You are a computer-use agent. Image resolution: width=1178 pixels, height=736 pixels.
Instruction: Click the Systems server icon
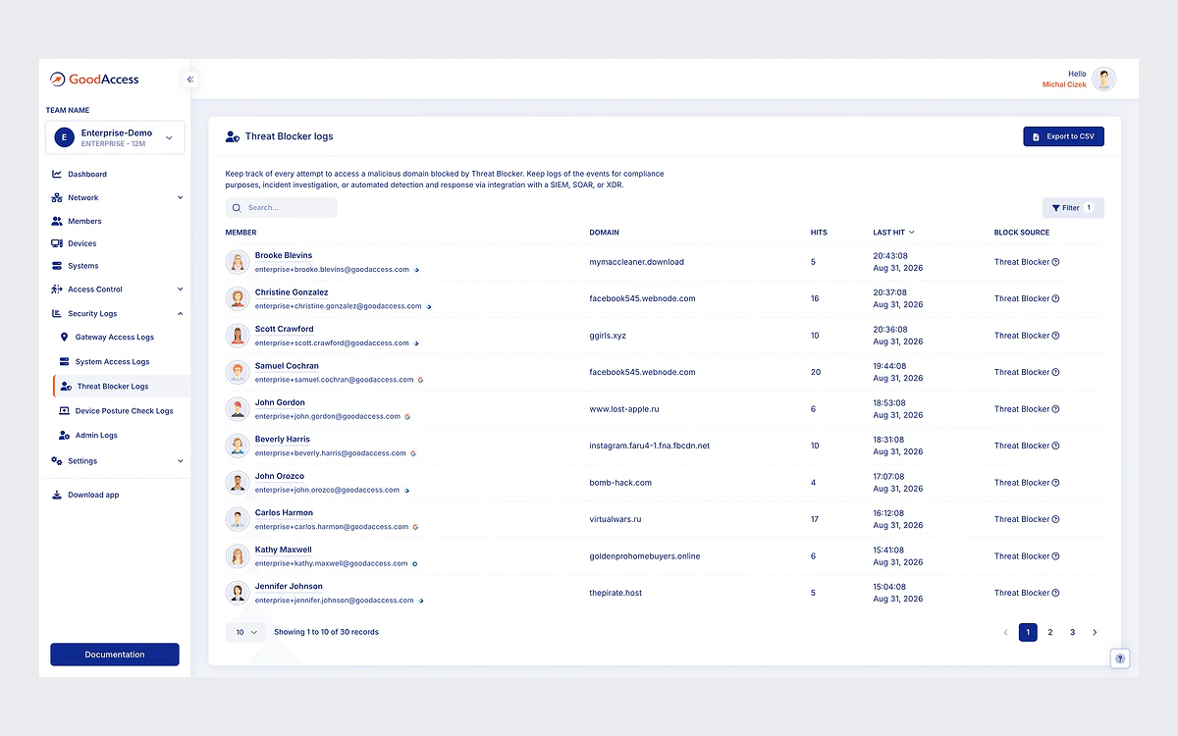[57, 266]
